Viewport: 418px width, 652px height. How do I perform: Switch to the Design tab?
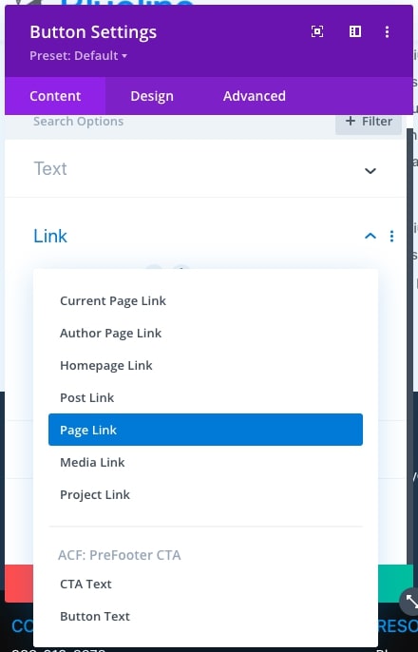[x=152, y=96]
